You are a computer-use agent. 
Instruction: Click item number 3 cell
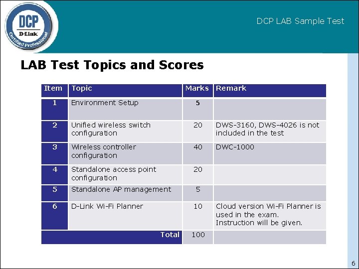[55, 153]
